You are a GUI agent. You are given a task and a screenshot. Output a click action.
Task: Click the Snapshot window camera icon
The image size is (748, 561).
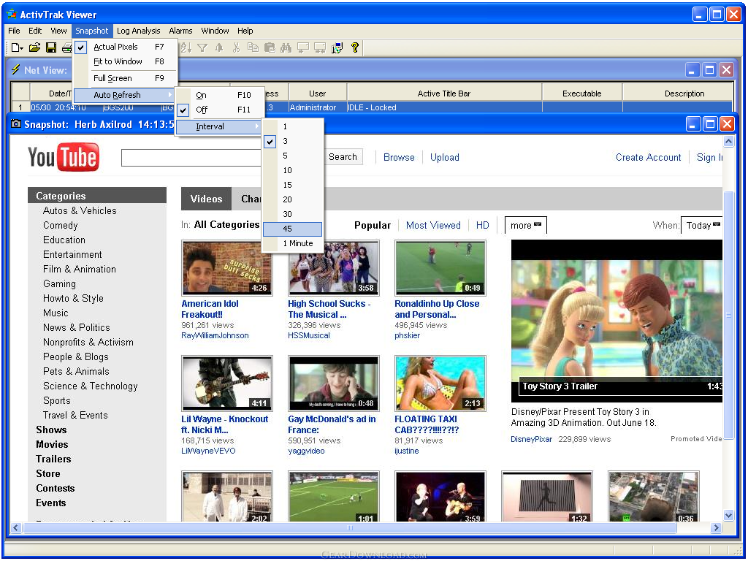[x=16, y=124]
